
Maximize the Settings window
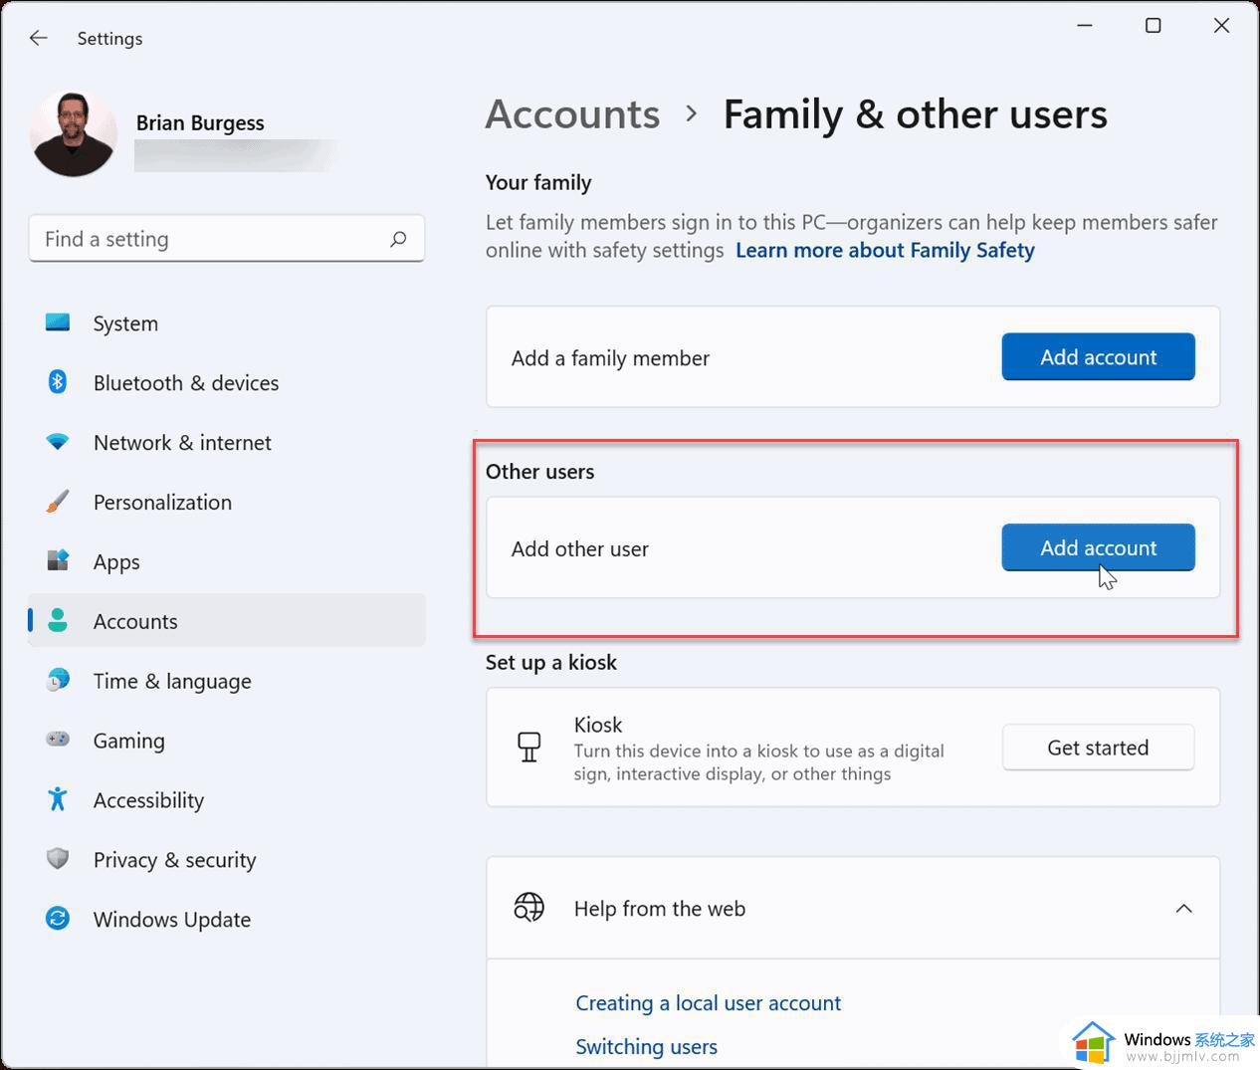(x=1153, y=26)
